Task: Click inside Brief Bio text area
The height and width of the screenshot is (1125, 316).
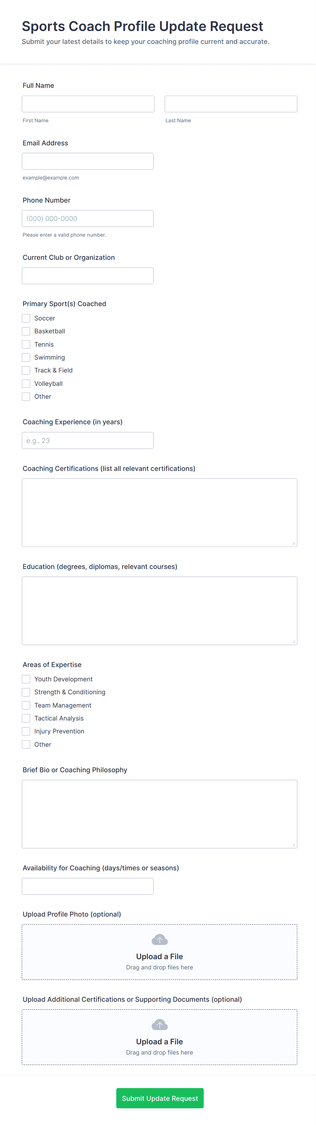Action: tap(159, 814)
